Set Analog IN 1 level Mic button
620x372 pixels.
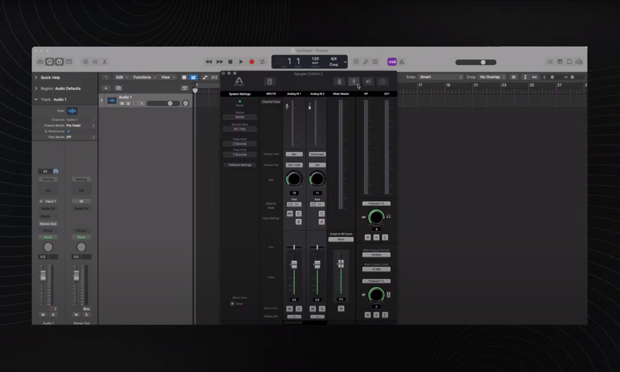point(294,154)
